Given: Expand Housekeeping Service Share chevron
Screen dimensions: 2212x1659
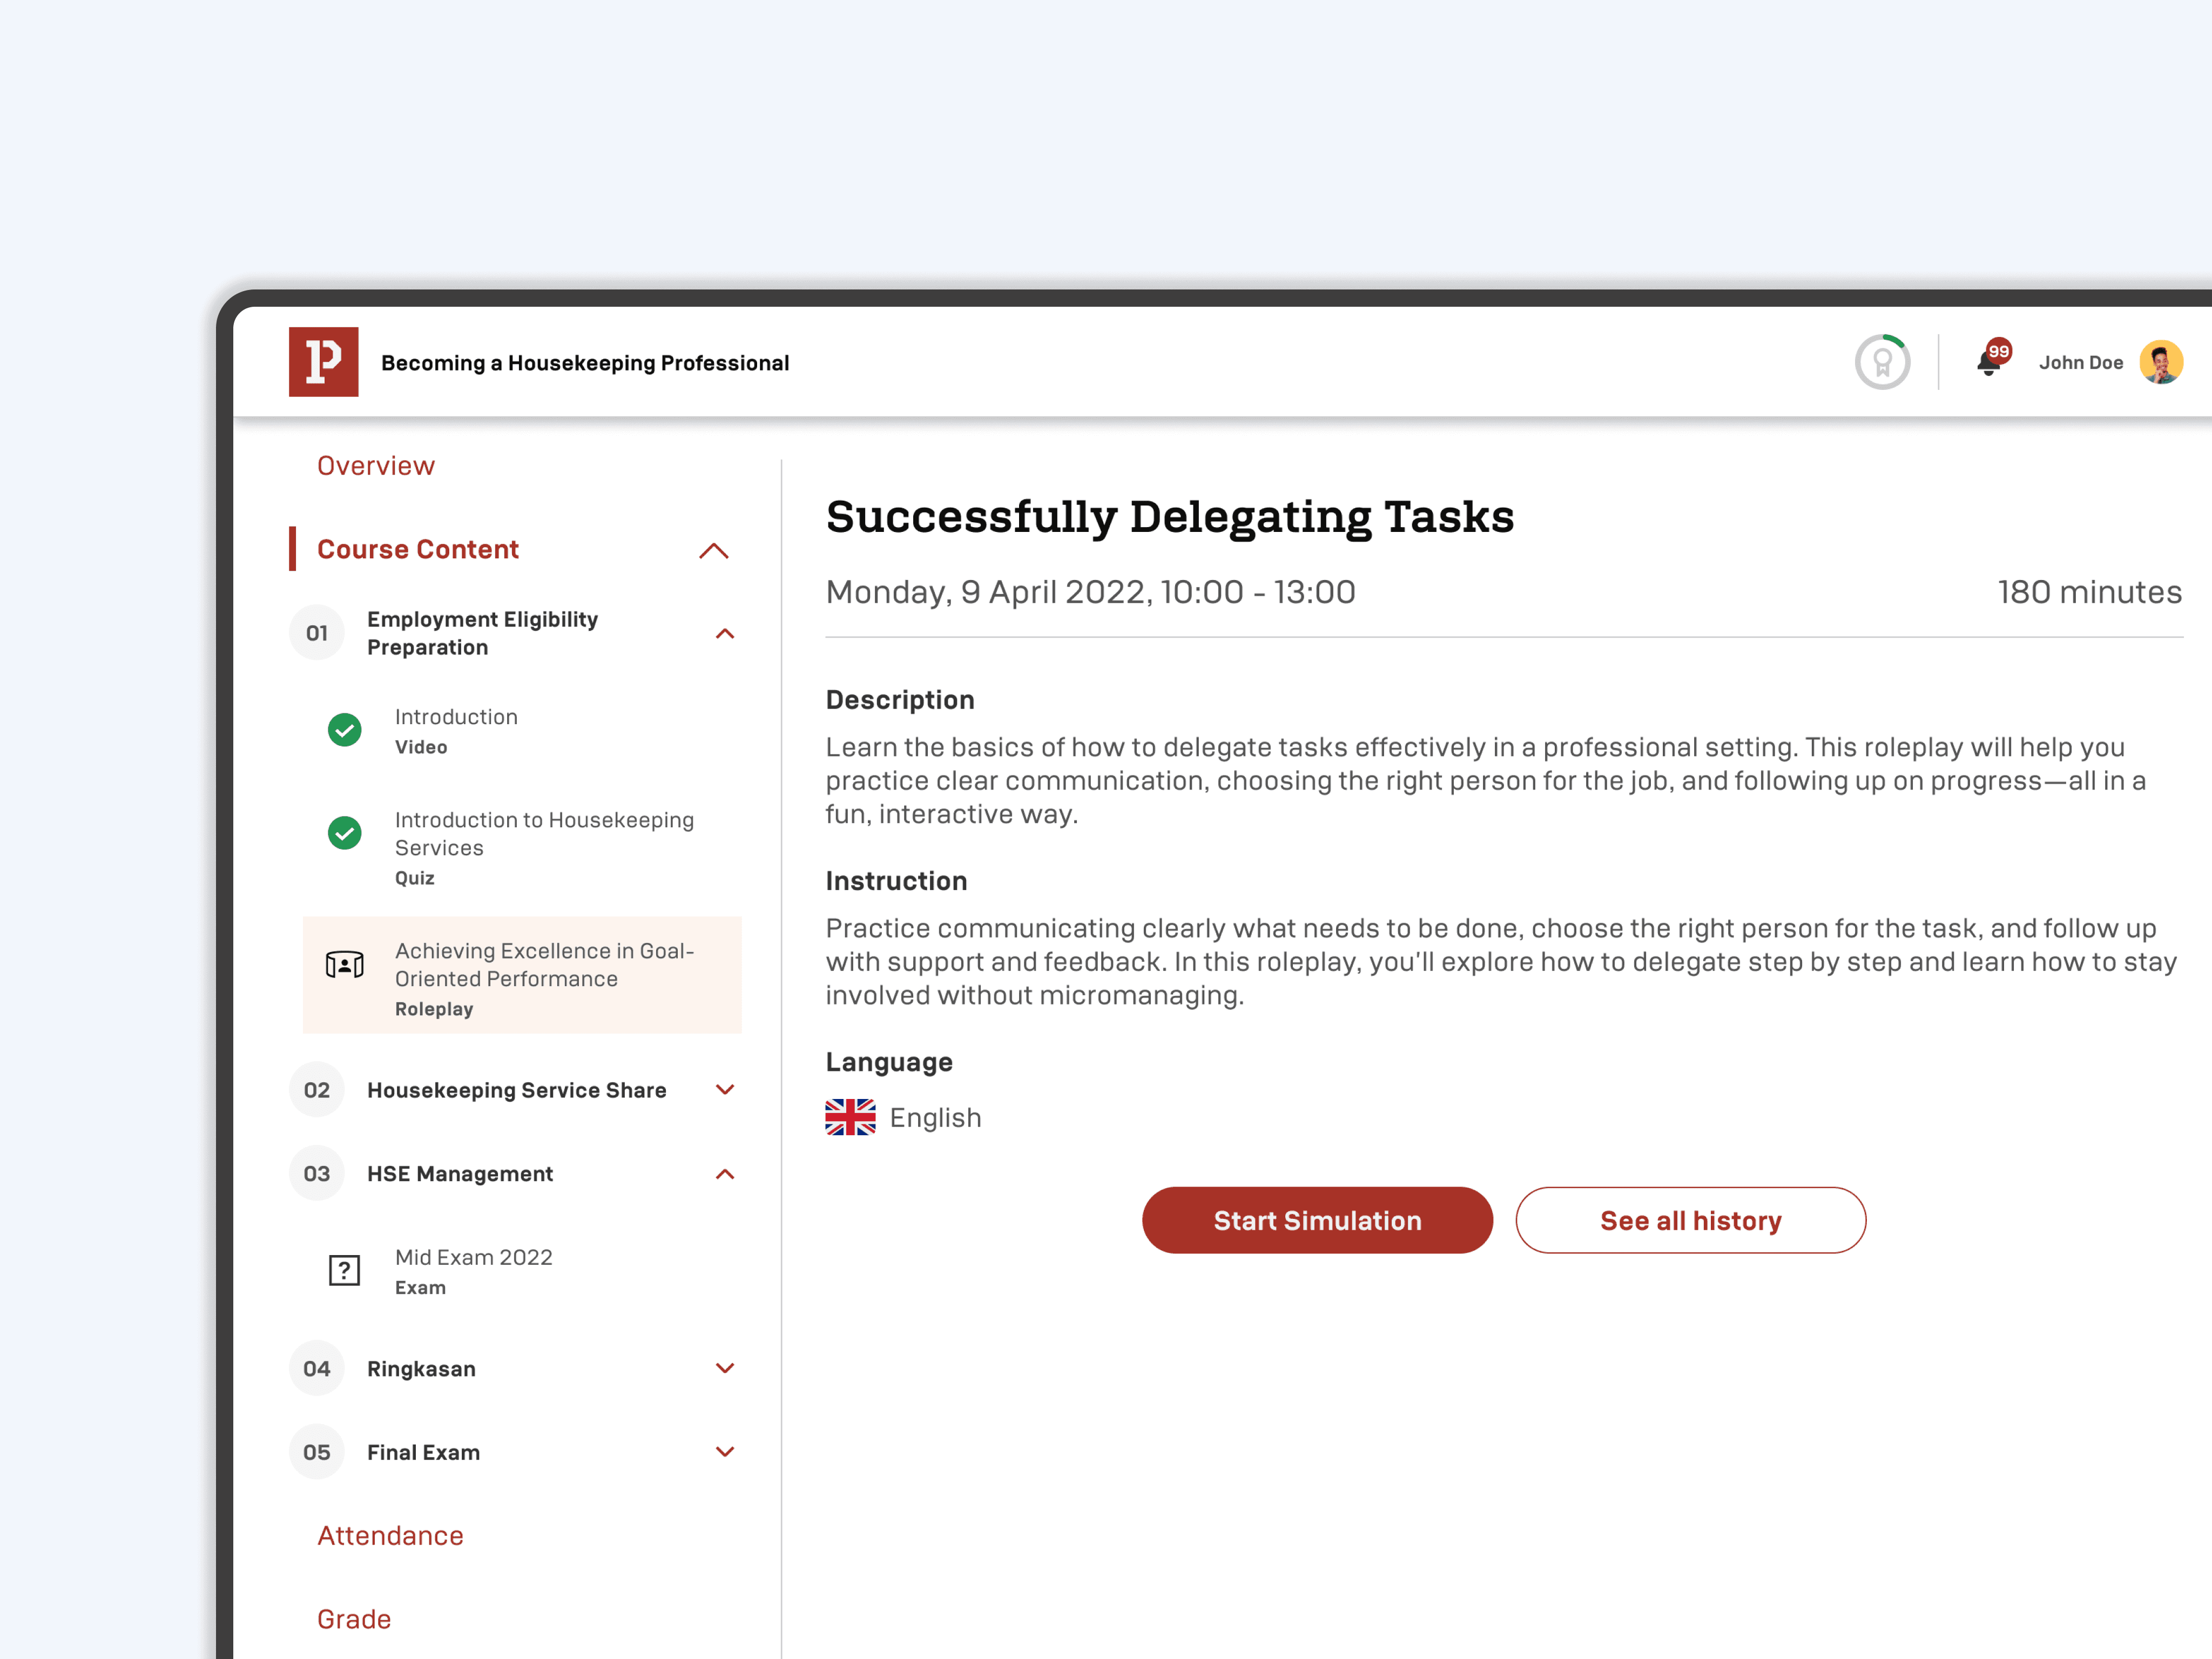Looking at the screenshot, I should 725,1089.
